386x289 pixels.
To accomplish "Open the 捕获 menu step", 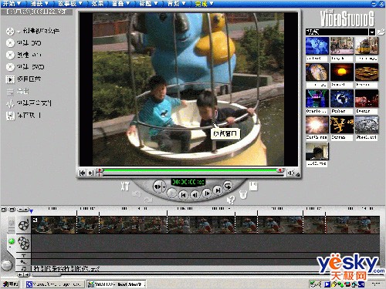I will coord(36,4).
